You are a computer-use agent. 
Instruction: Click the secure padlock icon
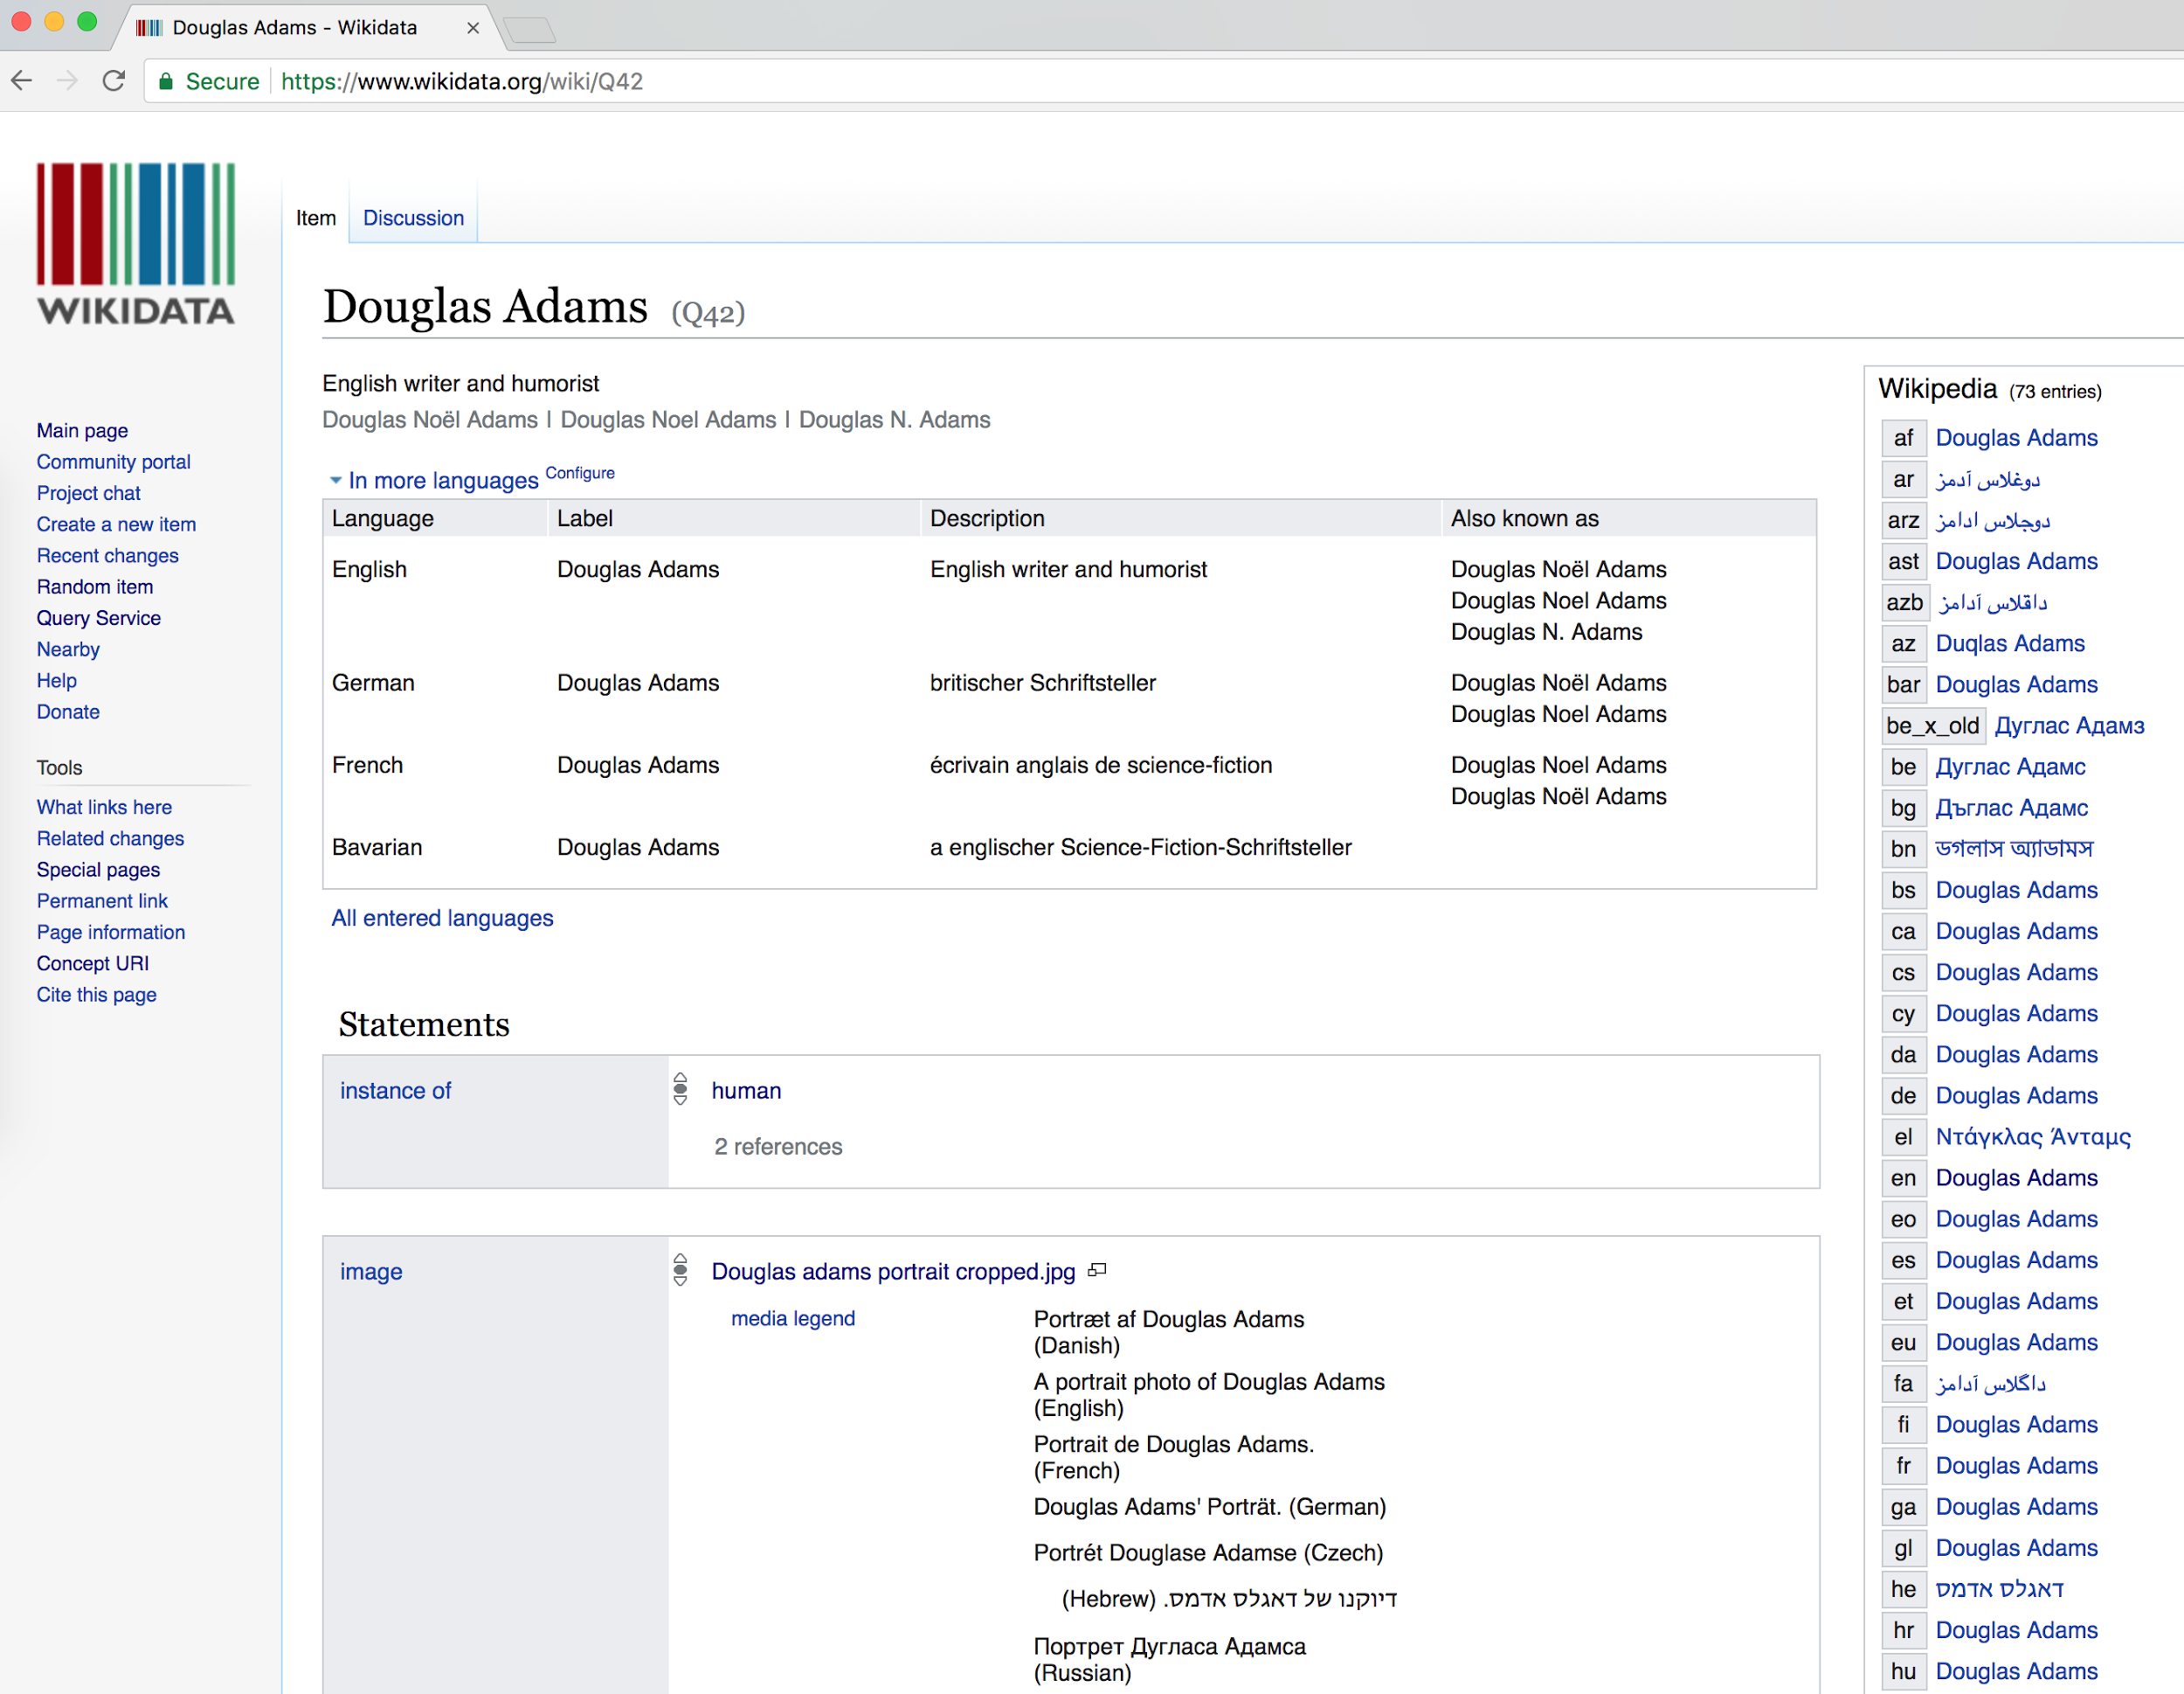pyautogui.click(x=166, y=82)
